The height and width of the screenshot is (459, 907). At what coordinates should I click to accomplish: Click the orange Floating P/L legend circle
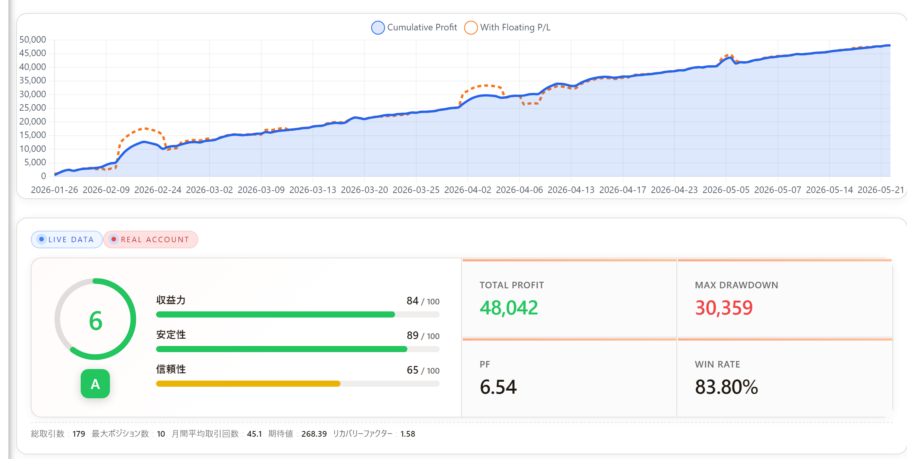pyautogui.click(x=471, y=28)
